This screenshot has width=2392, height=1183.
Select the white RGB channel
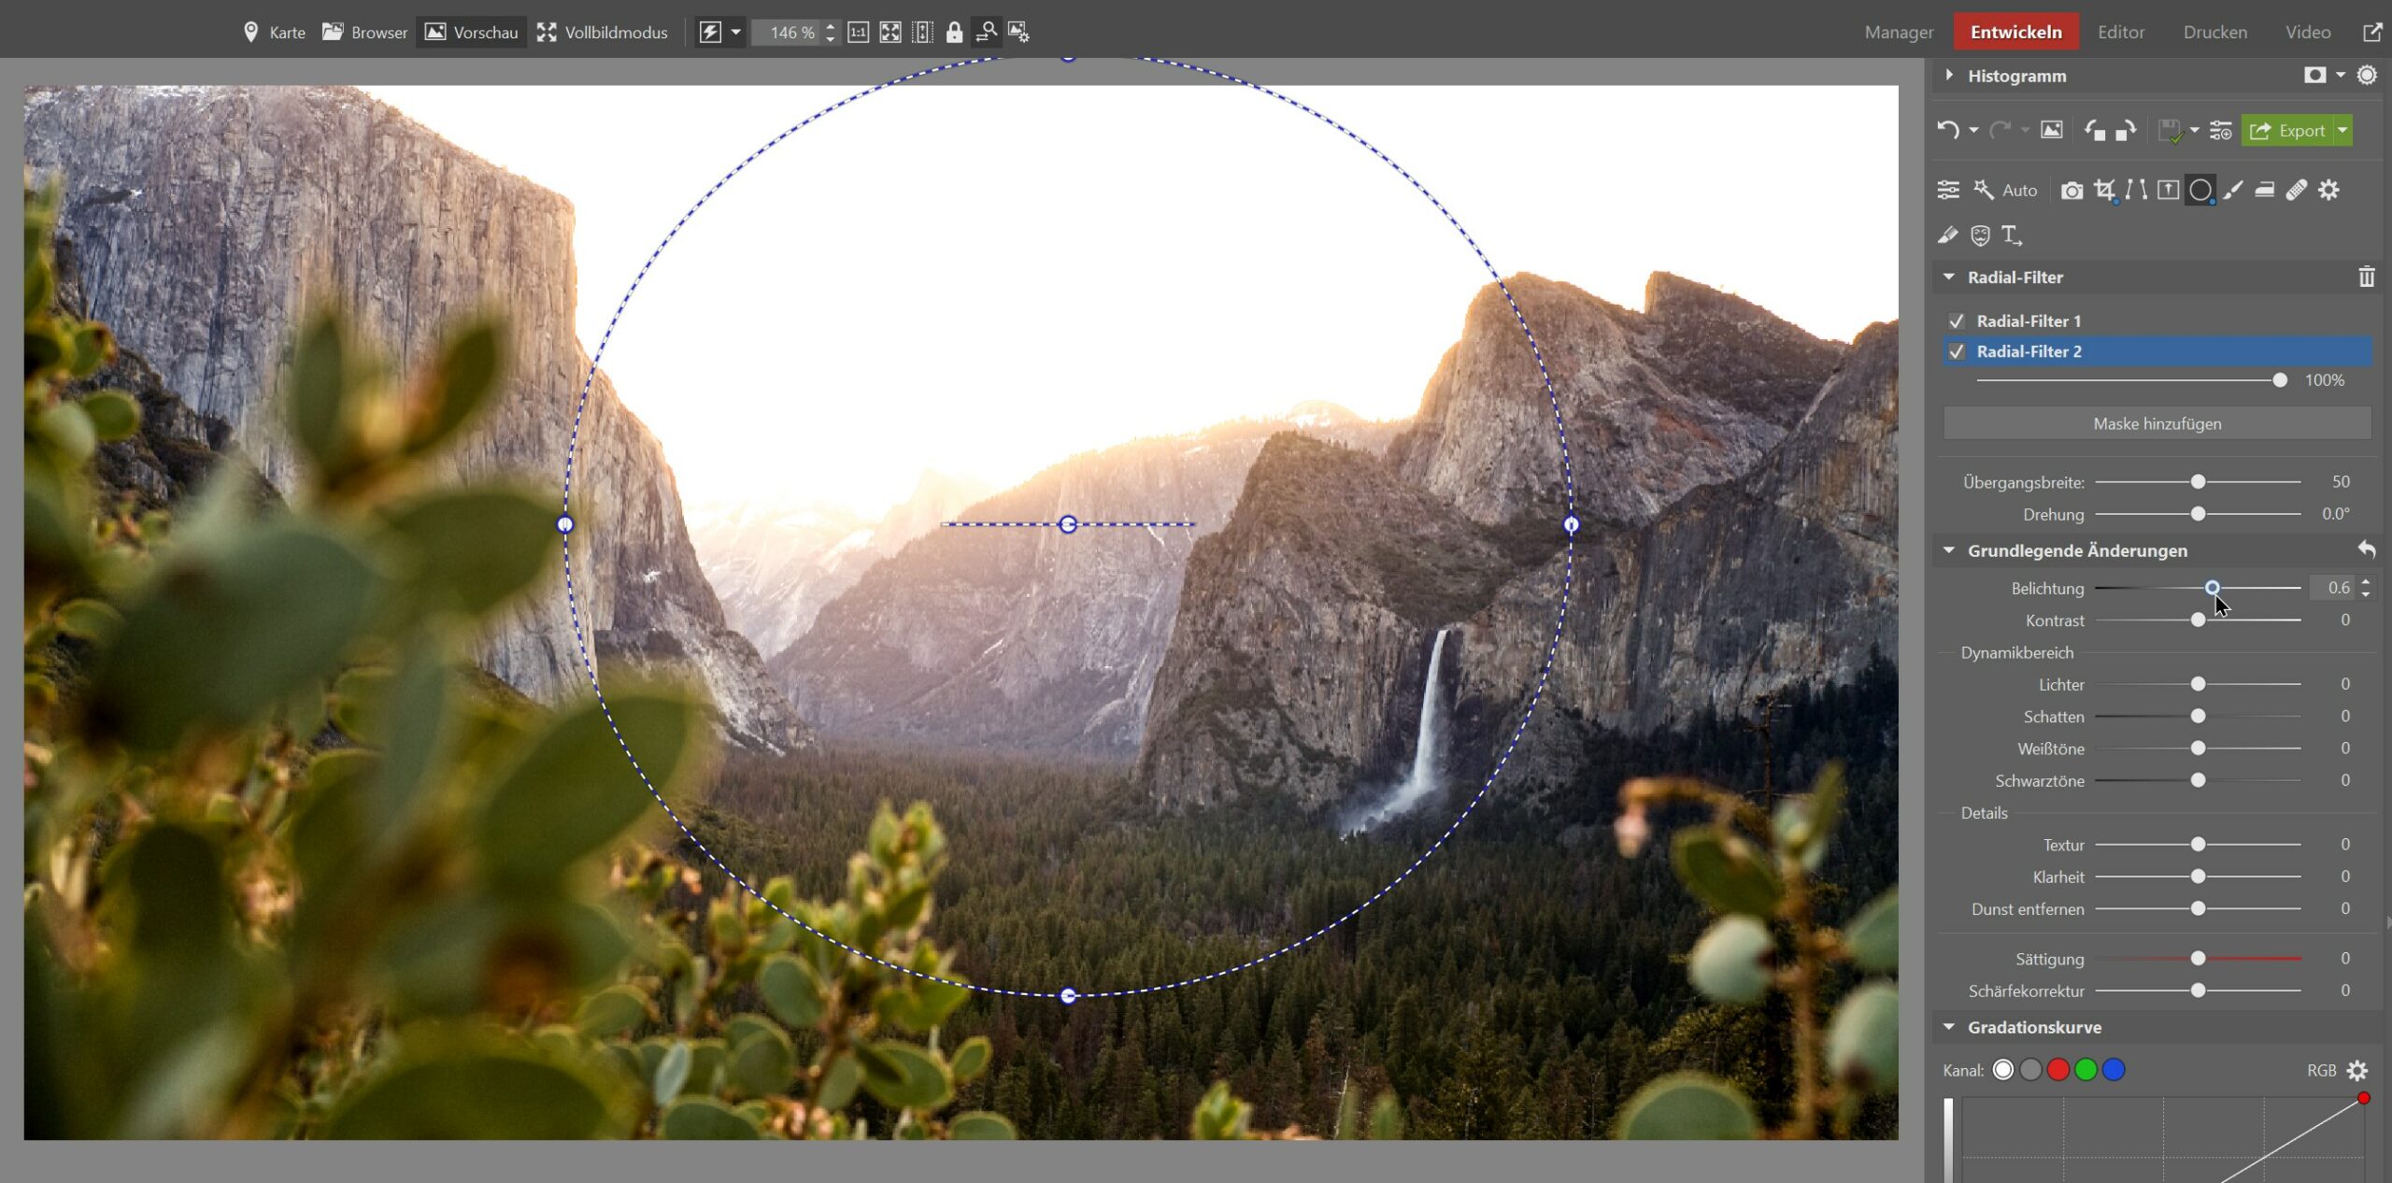pyautogui.click(x=2003, y=1071)
